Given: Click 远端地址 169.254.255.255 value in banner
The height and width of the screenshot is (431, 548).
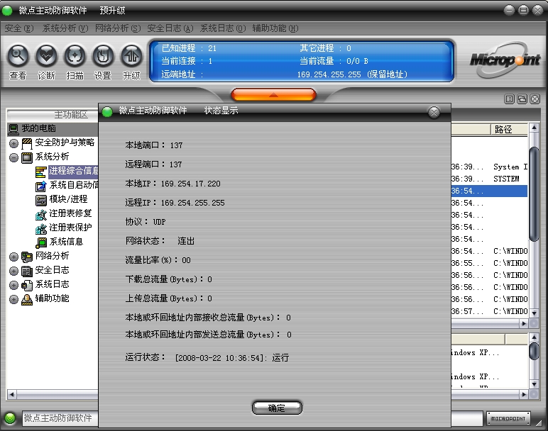Looking at the screenshot, I should pos(352,74).
